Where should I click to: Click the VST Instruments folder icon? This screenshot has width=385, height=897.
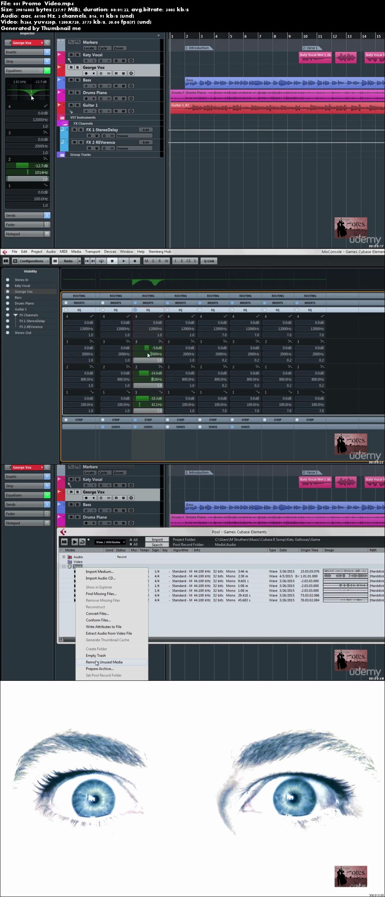(62, 117)
